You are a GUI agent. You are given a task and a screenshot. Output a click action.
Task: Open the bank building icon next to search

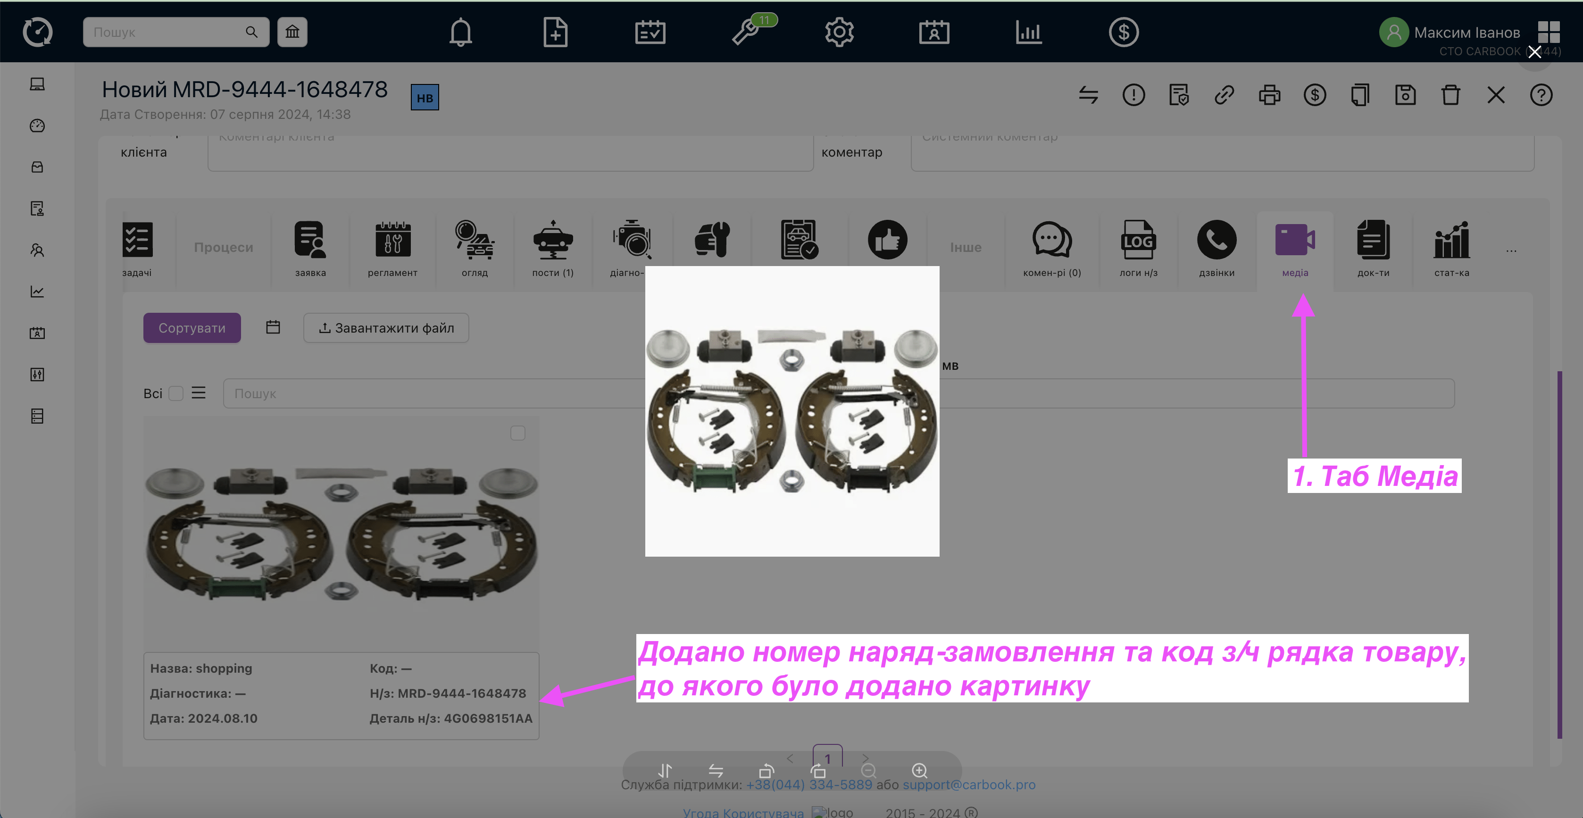tap(292, 32)
